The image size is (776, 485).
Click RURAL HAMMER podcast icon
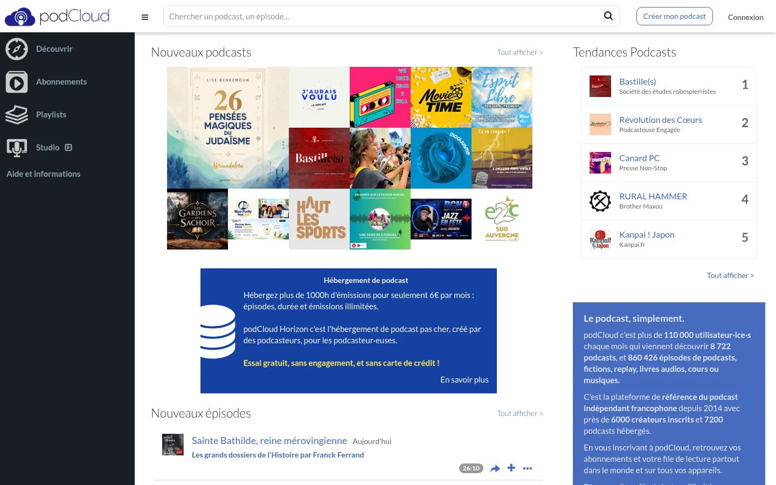[600, 201]
